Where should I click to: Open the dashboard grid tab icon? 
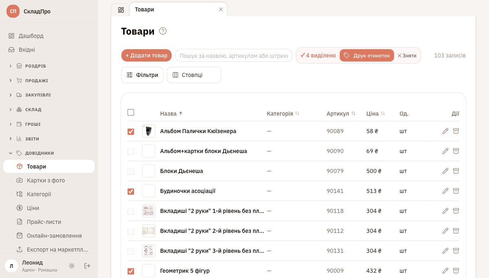pos(121,10)
